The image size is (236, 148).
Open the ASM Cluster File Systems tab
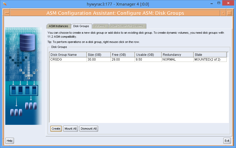pos(127,26)
